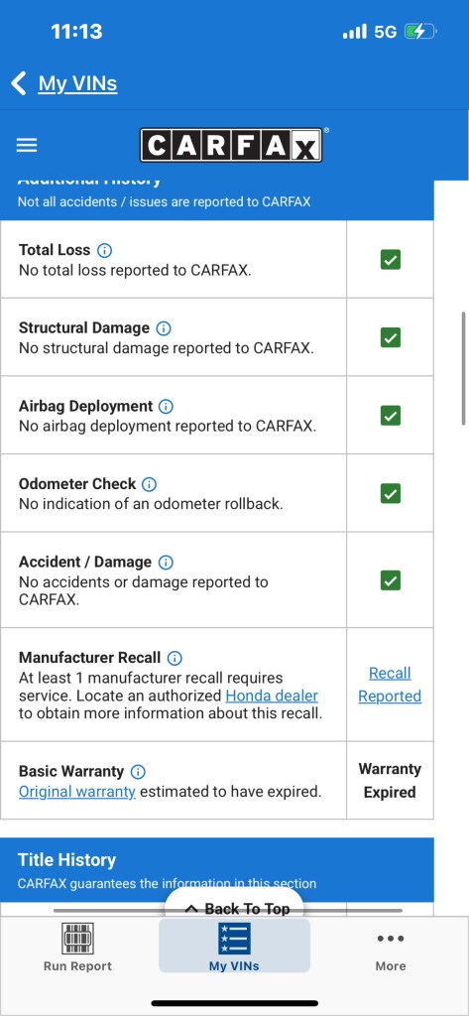Open the hamburger menu icon
Screen dimensions: 469x1016
pyautogui.click(x=27, y=145)
